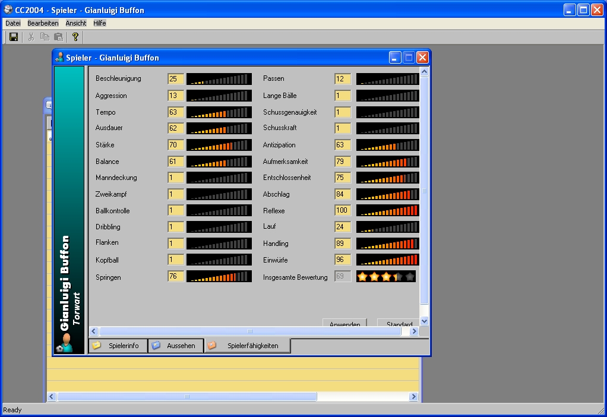
Task: Open the Ansicht menu
Action: click(x=76, y=23)
